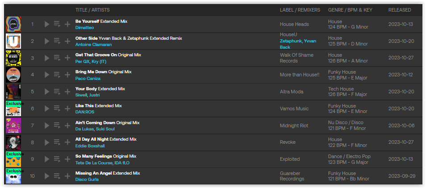
Task: Play Bring Me Down by Paco Caniza
Action: (47, 75)
